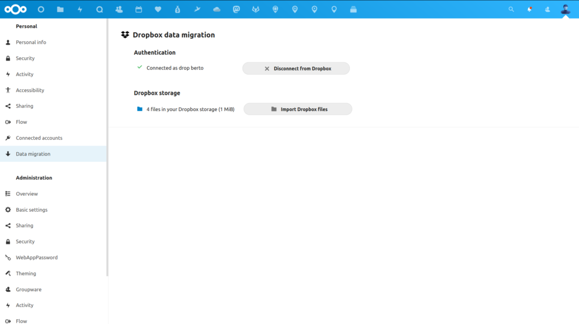The image size is (579, 326).
Task: Disconnect from Dropbox
Action: pyautogui.click(x=296, y=68)
